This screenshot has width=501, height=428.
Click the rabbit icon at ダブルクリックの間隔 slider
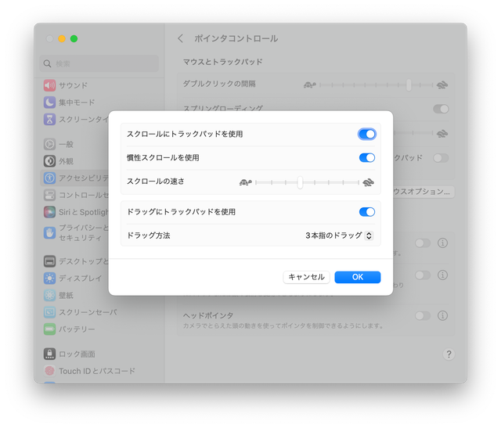[x=442, y=85]
